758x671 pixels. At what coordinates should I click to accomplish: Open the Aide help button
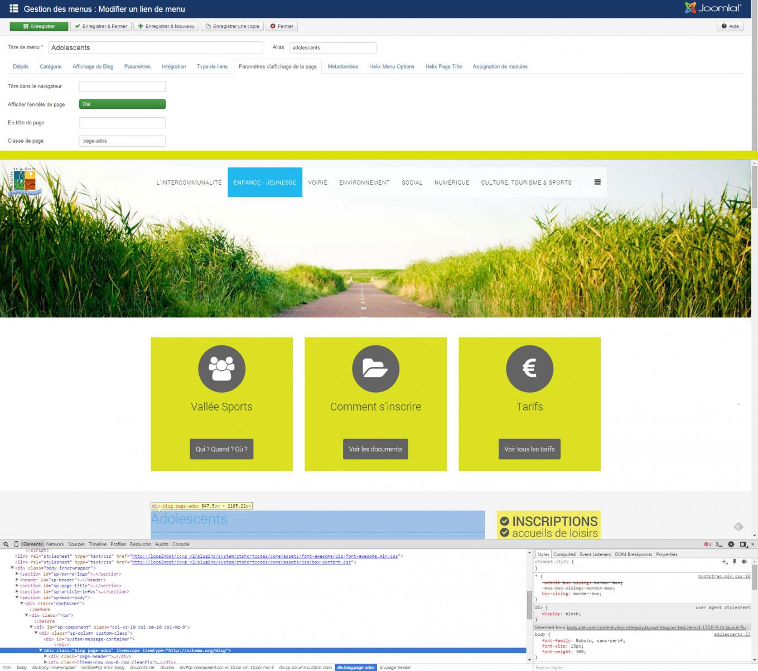click(730, 26)
